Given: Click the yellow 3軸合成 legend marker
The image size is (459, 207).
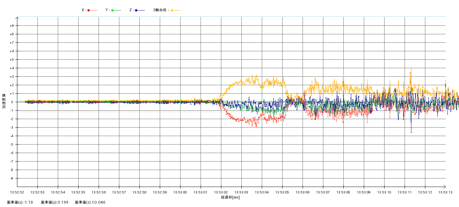Looking at the screenshot, I should pyautogui.click(x=172, y=10).
